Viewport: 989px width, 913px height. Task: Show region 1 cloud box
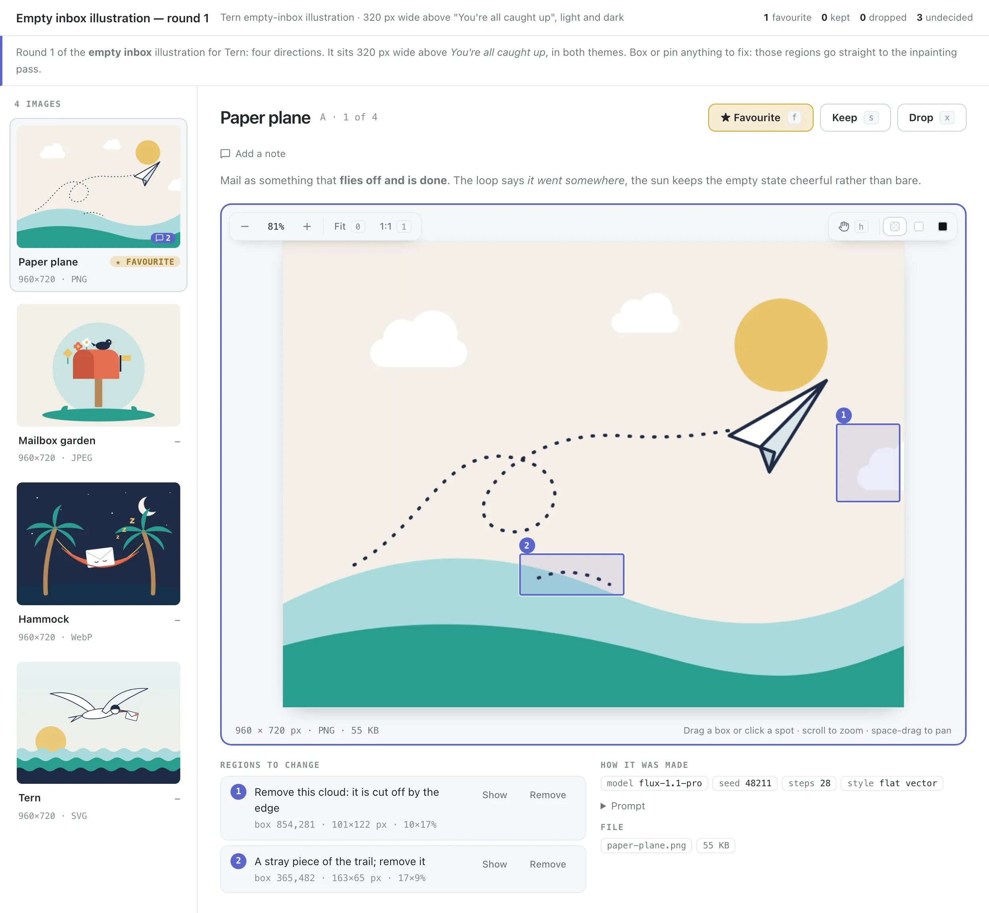[x=494, y=795]
